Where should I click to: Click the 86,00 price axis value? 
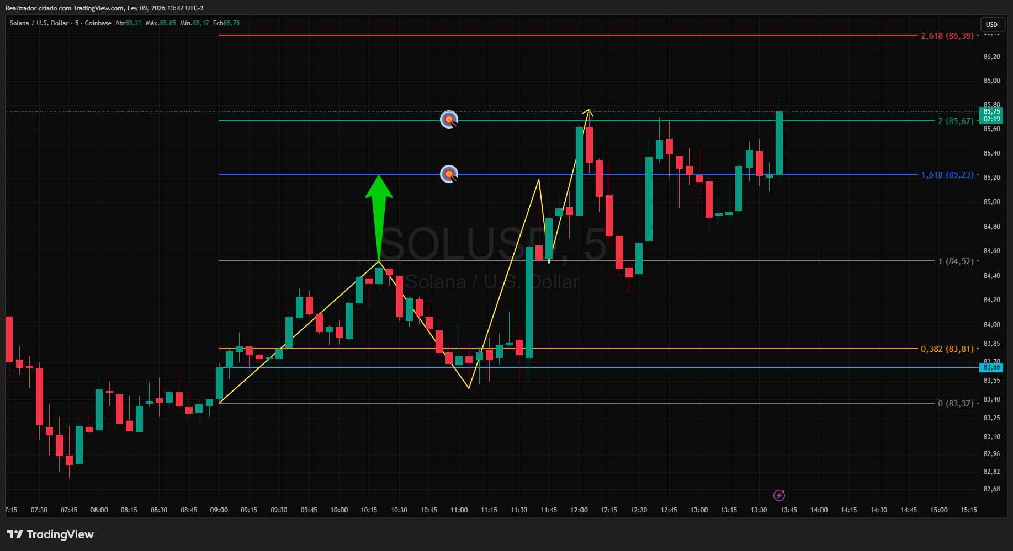tap(992, 81)
